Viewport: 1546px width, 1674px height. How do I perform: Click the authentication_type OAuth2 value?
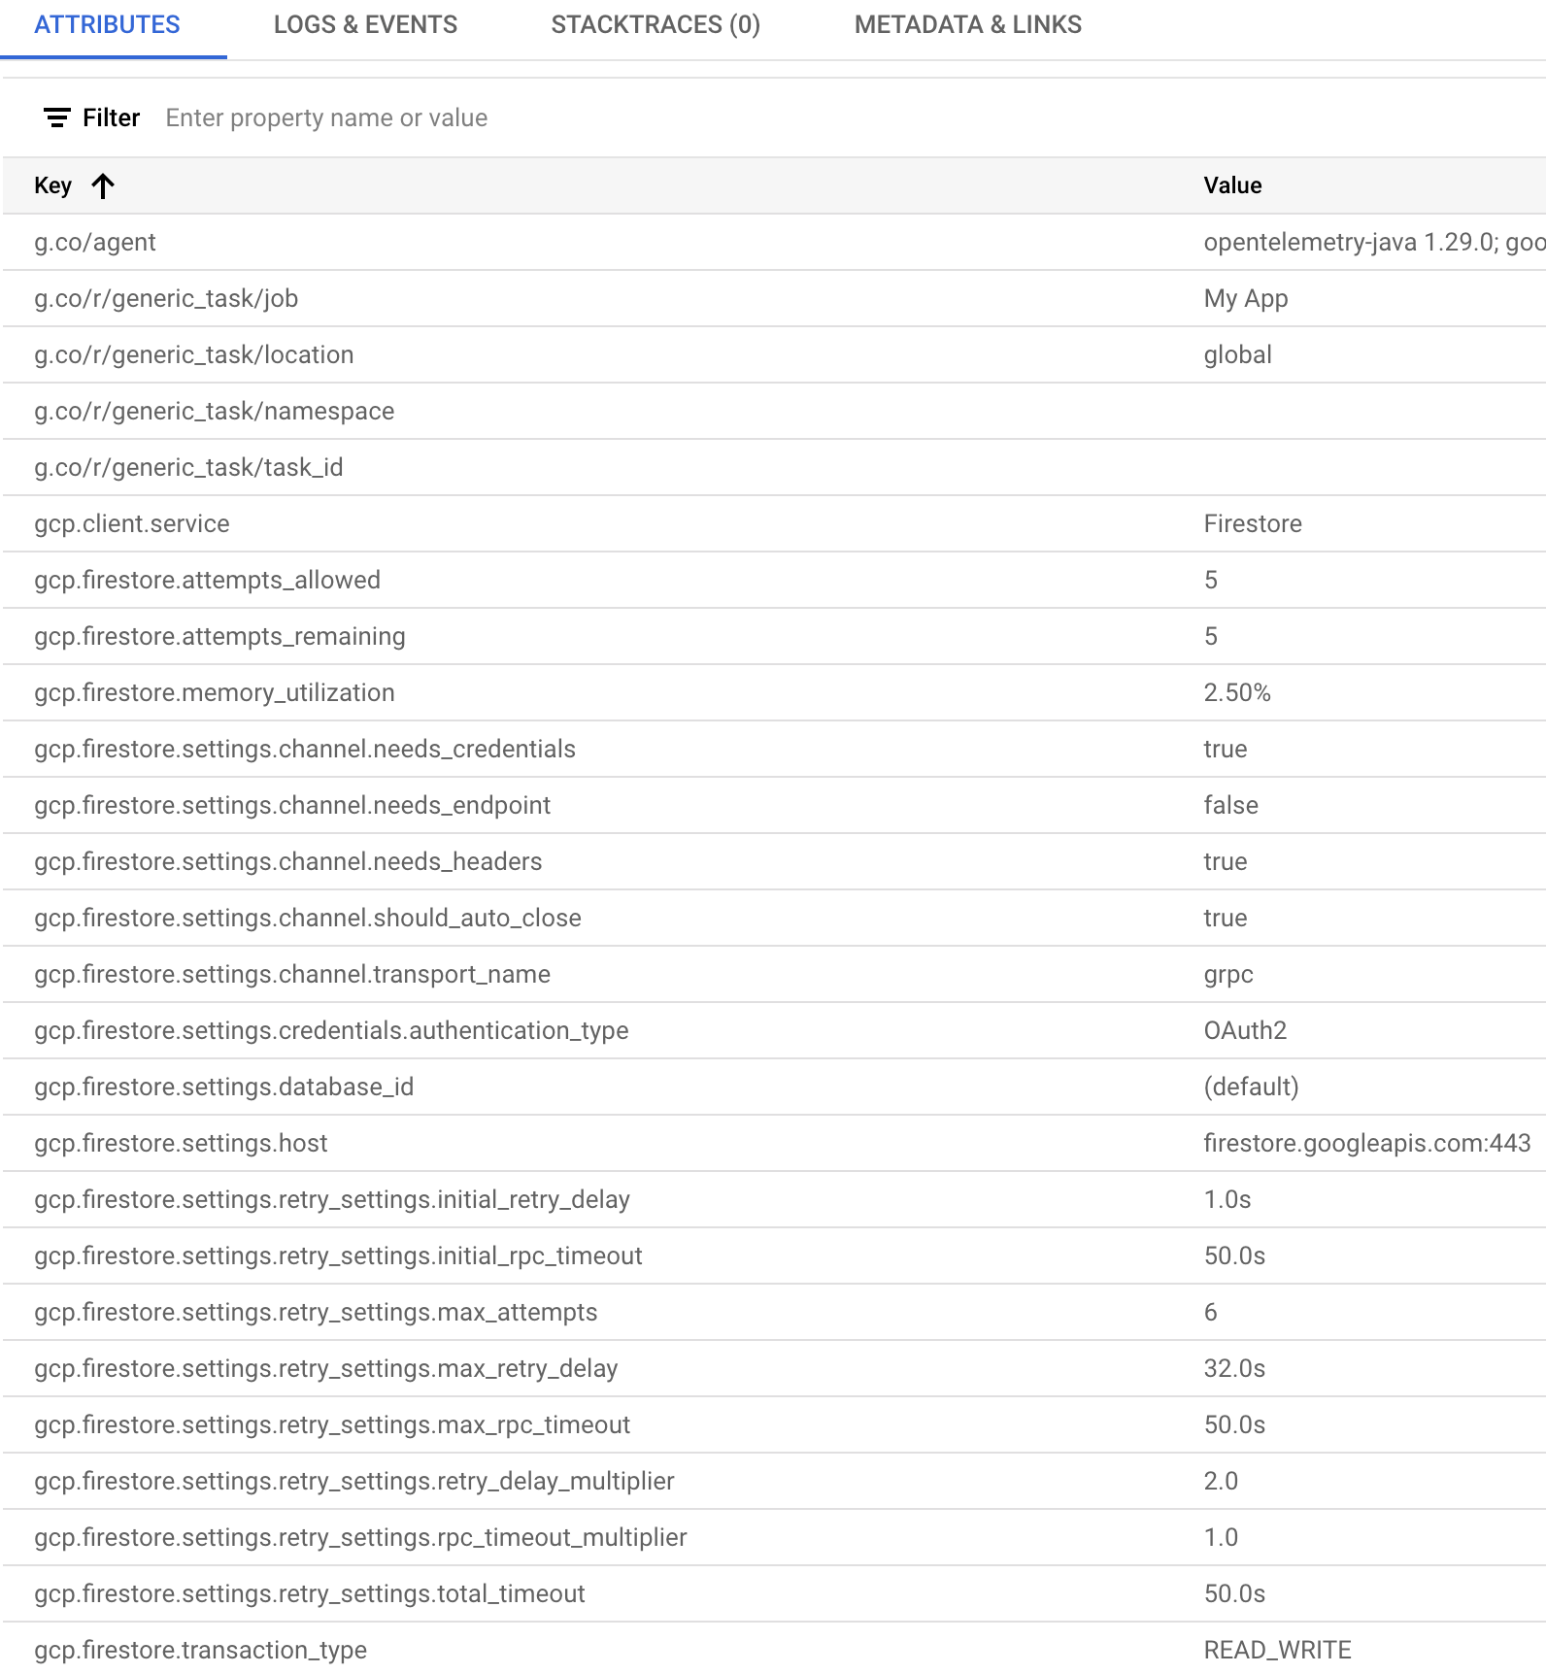coord(1244,1030)
